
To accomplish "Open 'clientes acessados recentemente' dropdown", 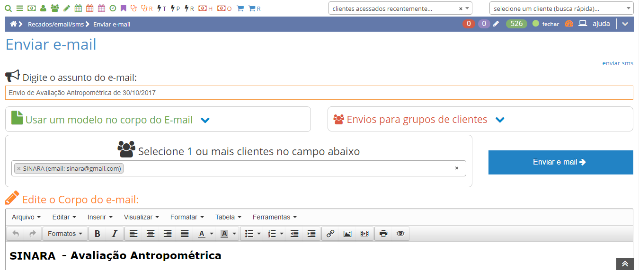I will click(468, 9).
